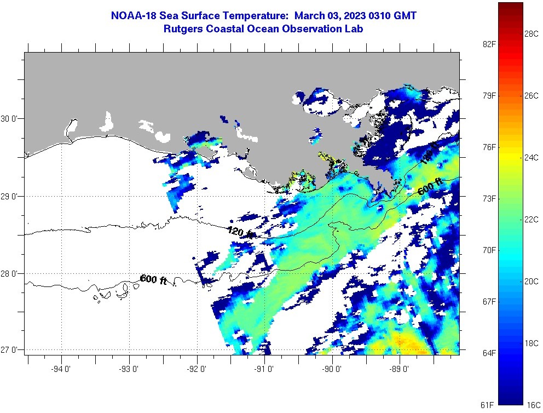Click the 67F temperature label
This screenshot has width=543, height=413.
click(489, 301)
